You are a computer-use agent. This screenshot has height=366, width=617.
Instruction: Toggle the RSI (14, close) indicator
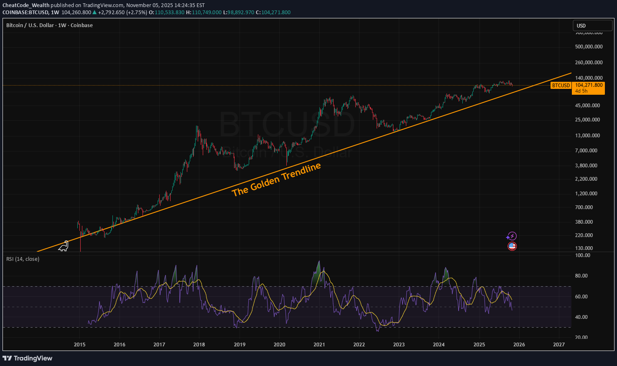[23, 259]
